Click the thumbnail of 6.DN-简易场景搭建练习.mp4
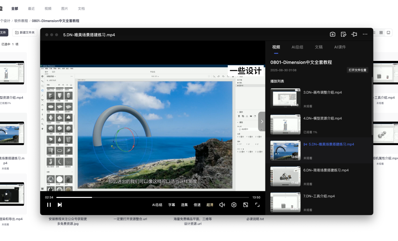 [285, 177]
